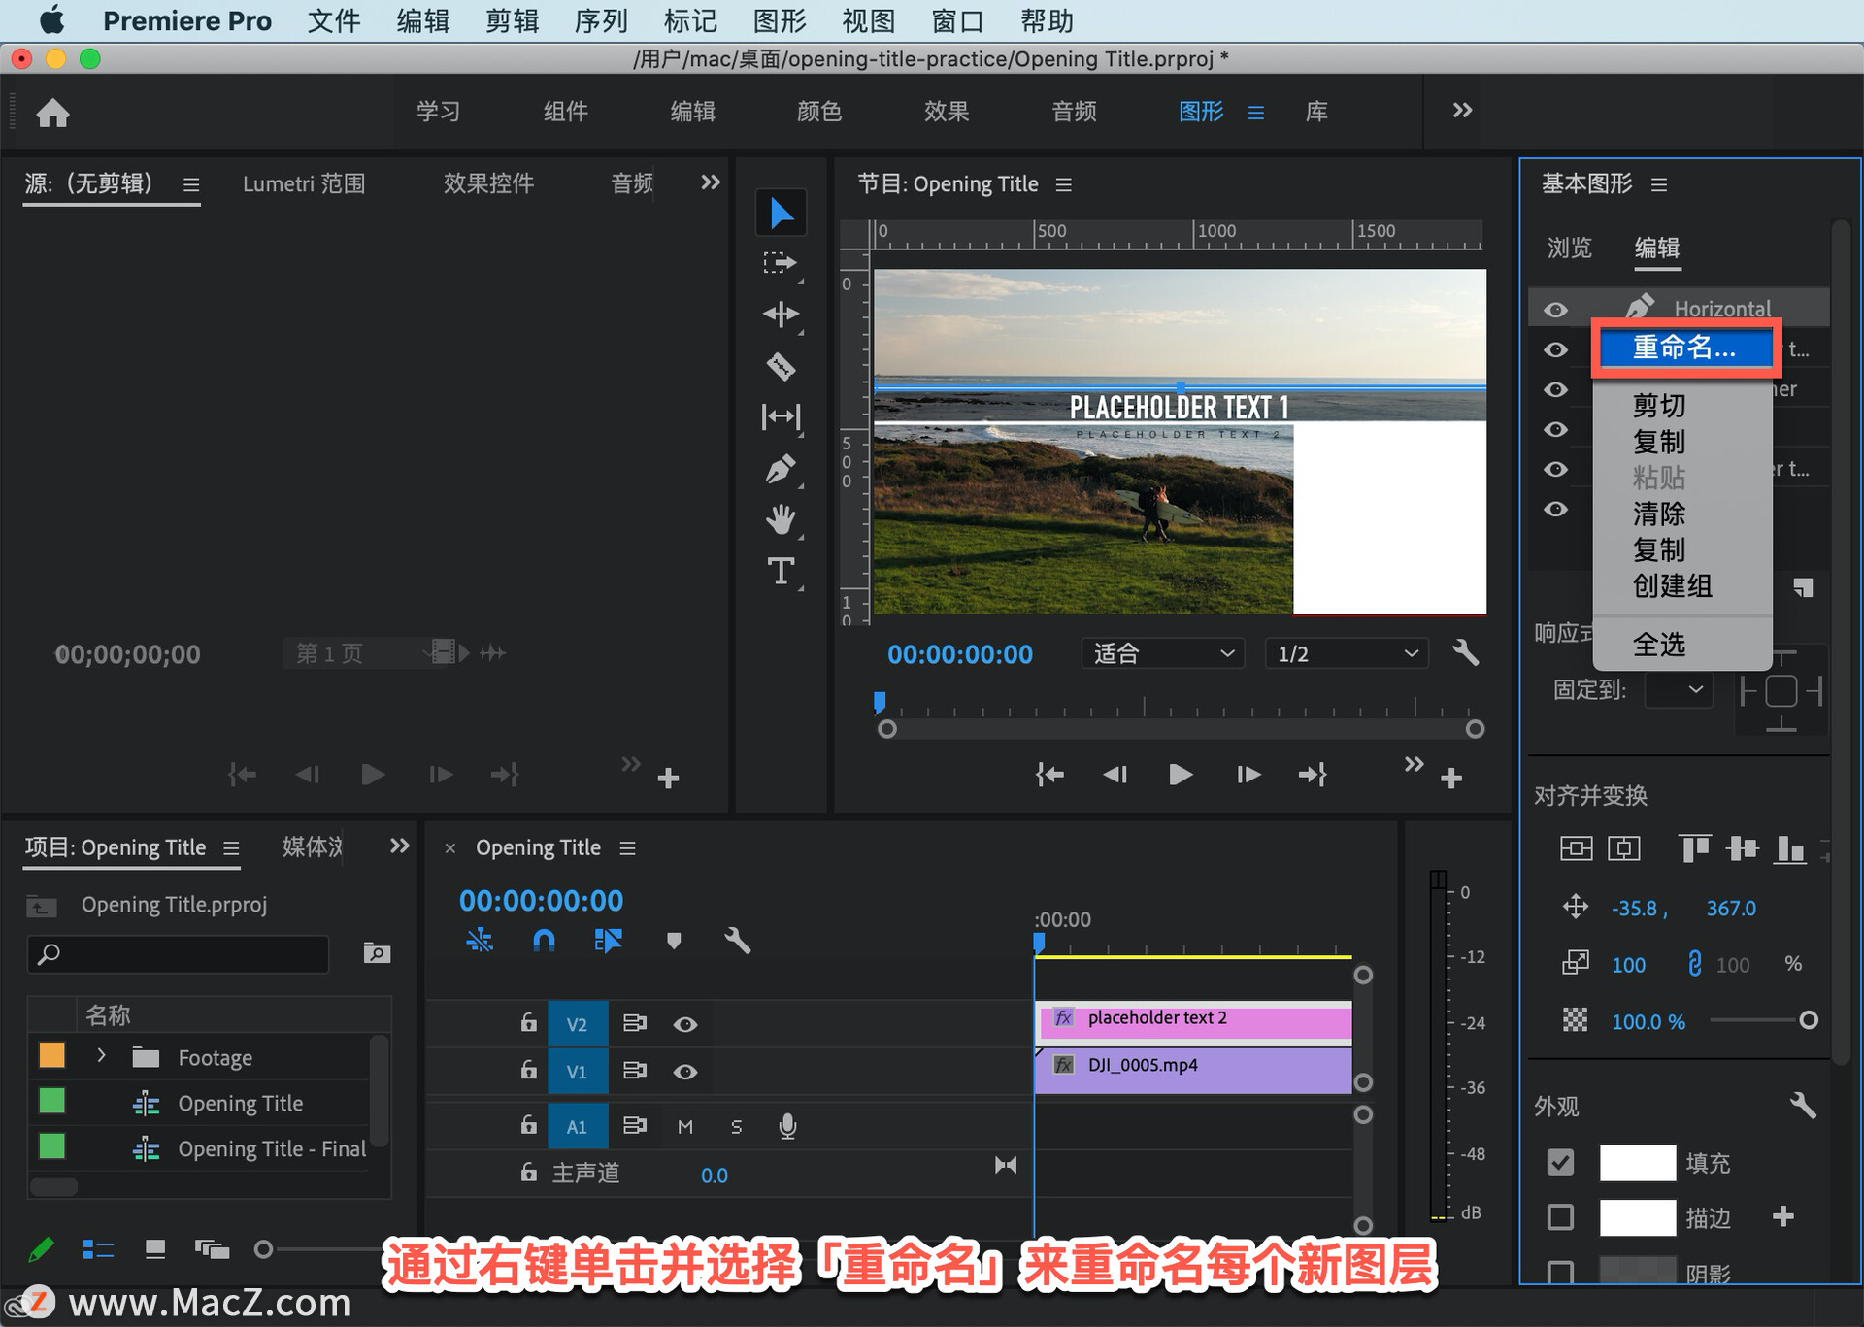Click the white fill color swatch
1864x1327 pixels.
1637,1162
